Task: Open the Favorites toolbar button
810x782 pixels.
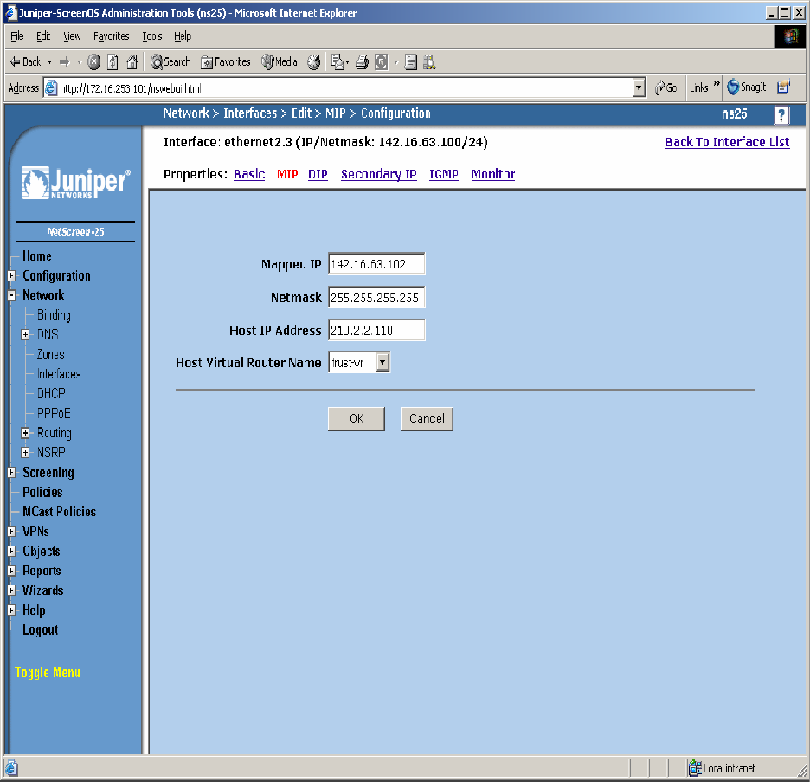Action: (x=226, y=62)
